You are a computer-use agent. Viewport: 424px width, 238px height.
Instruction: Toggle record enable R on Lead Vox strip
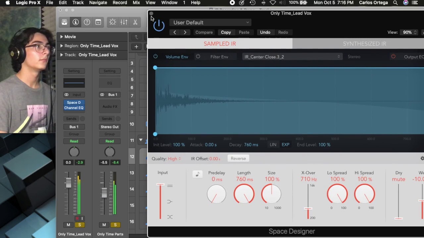coord(77,218)
